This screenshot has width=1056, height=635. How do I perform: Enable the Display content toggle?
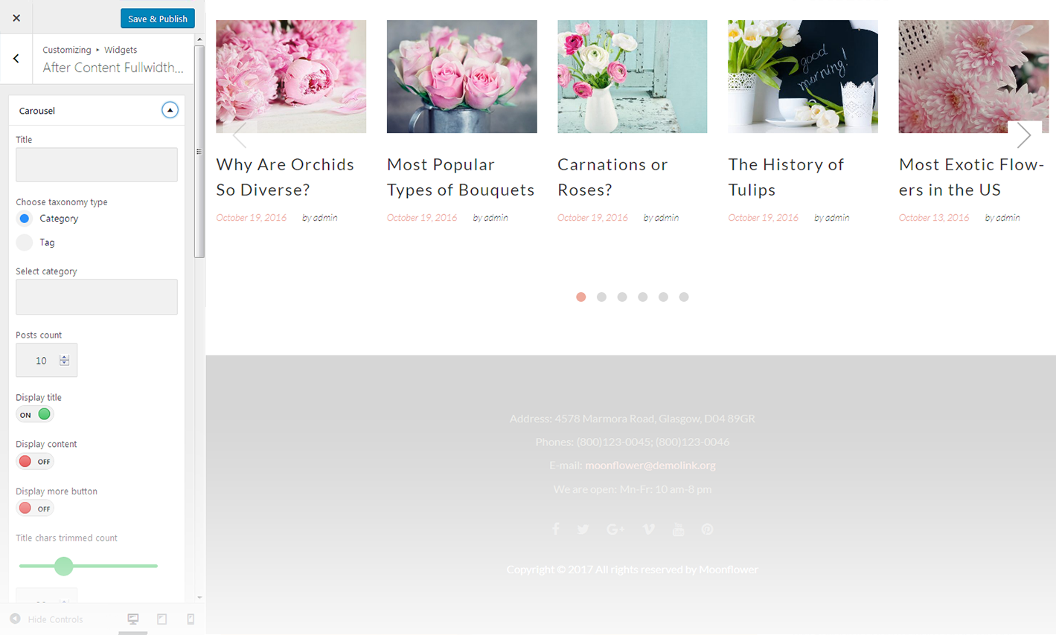[35, 462]
